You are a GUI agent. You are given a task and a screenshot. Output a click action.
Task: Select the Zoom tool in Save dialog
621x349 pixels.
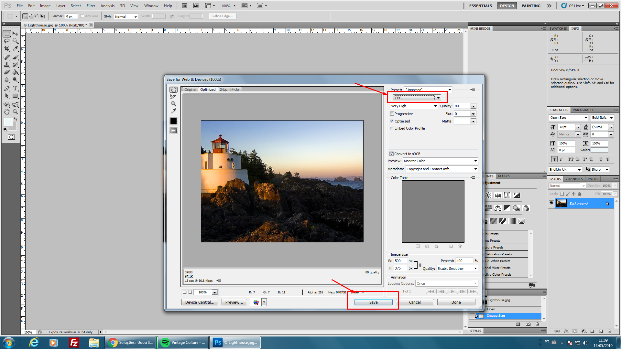click(173, 104)
